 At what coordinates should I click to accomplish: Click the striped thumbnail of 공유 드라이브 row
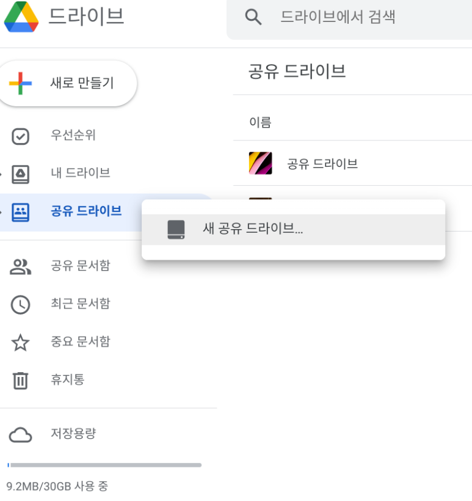click(261, 163)
